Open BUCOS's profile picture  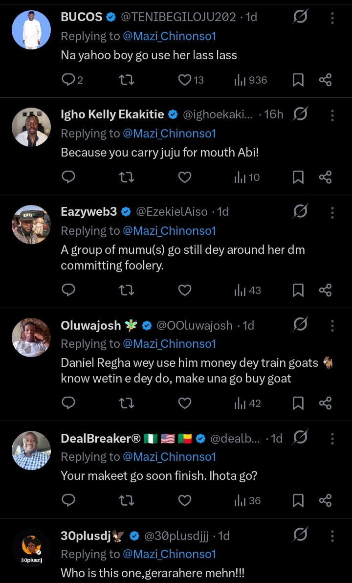(31, 30)
